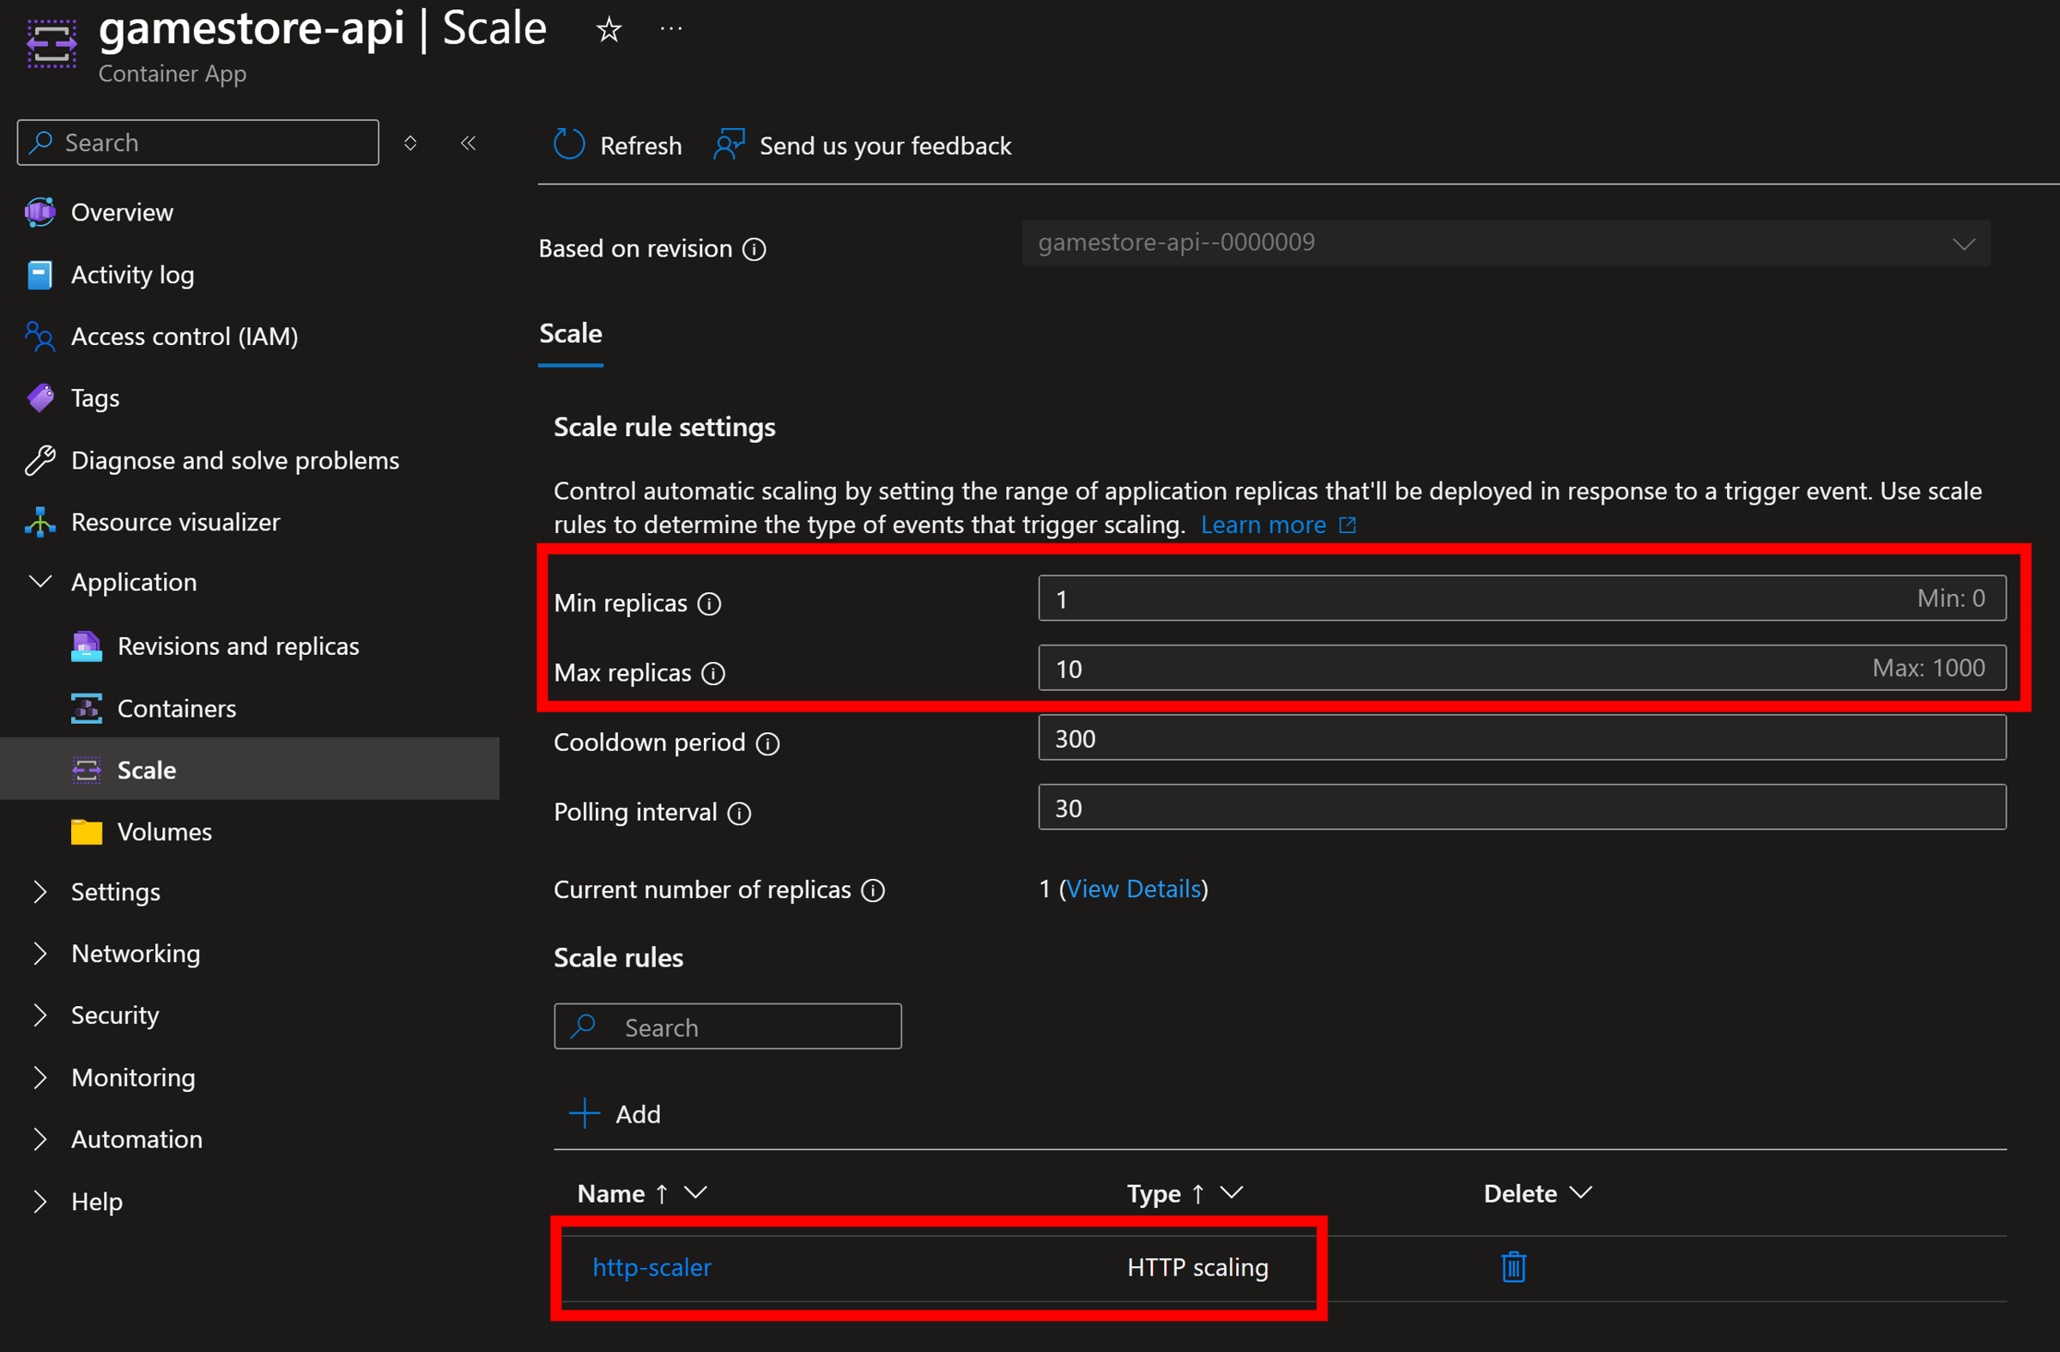The width and height of the screenshot is (2060, 1352).
Task: Click the Polling interval input field
Action: pos(1522,808)
